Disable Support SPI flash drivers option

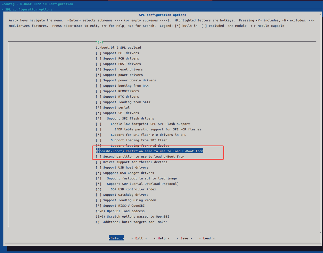[99, 119]
